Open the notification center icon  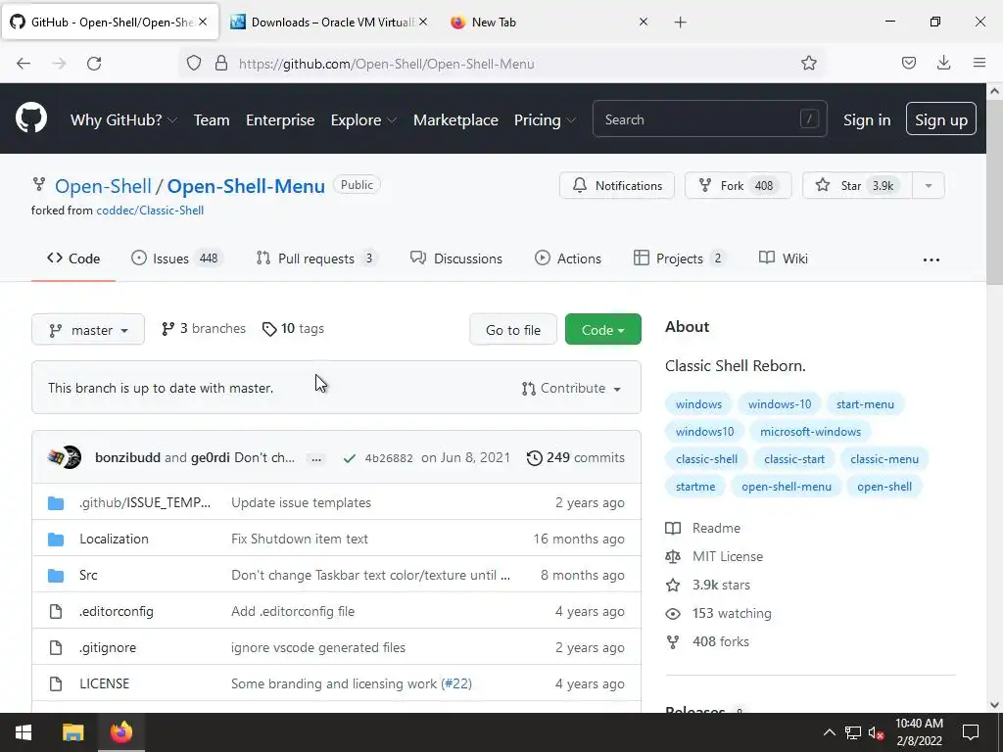point(971,732)
